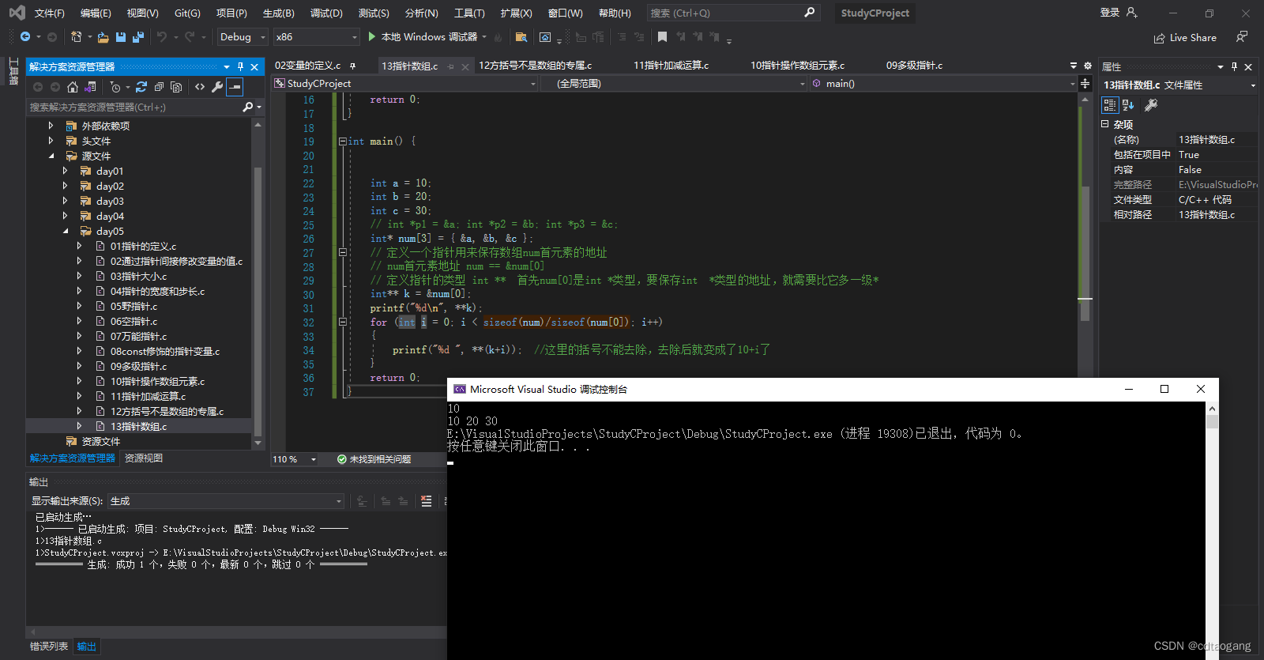The height and width of the screenshot is (660, 1264).
Task: Open 05野指针.c in Solution Explorer
Action: [x=134, y=307]
